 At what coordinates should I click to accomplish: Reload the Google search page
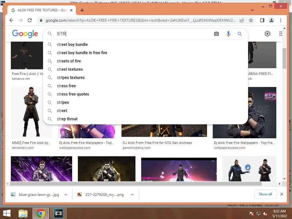(30, 20)
